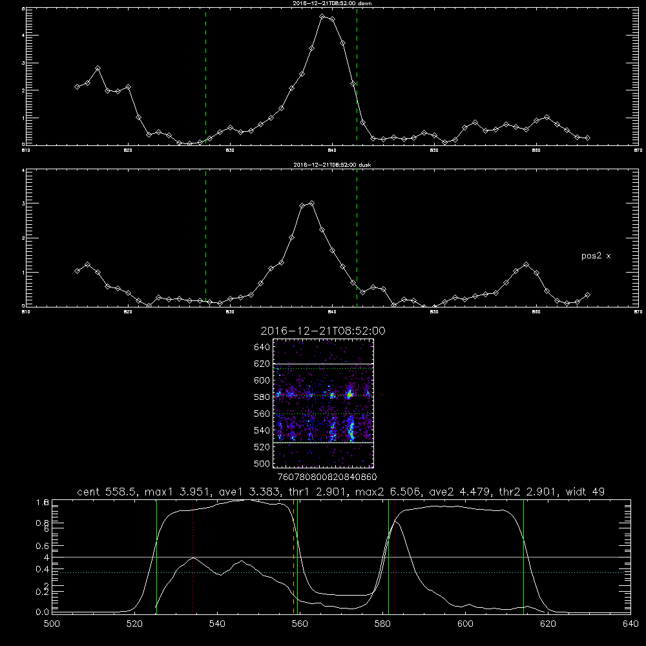The width and height of the screenshot is (646, 646).
Task: Select dusk plot green dashed line near 842
Action: pyautogui.click(x=357, y=238)
